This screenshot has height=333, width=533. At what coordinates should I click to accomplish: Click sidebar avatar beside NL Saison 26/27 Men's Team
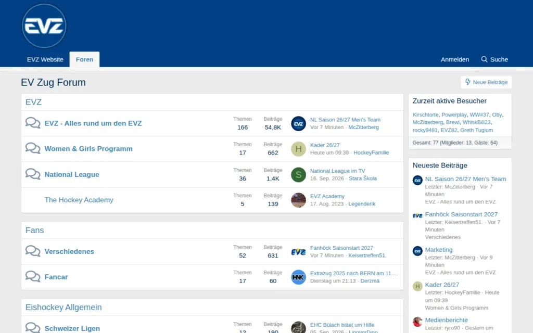click(x=417, y=180)
